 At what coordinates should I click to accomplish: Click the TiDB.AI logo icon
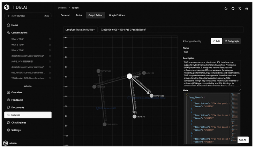[x=7, y=7]
